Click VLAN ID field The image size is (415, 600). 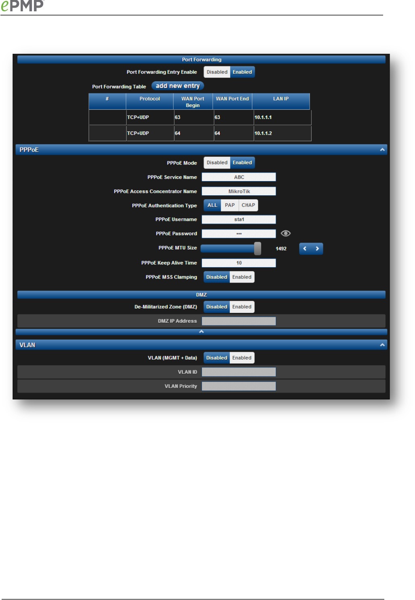pos(239,372)
